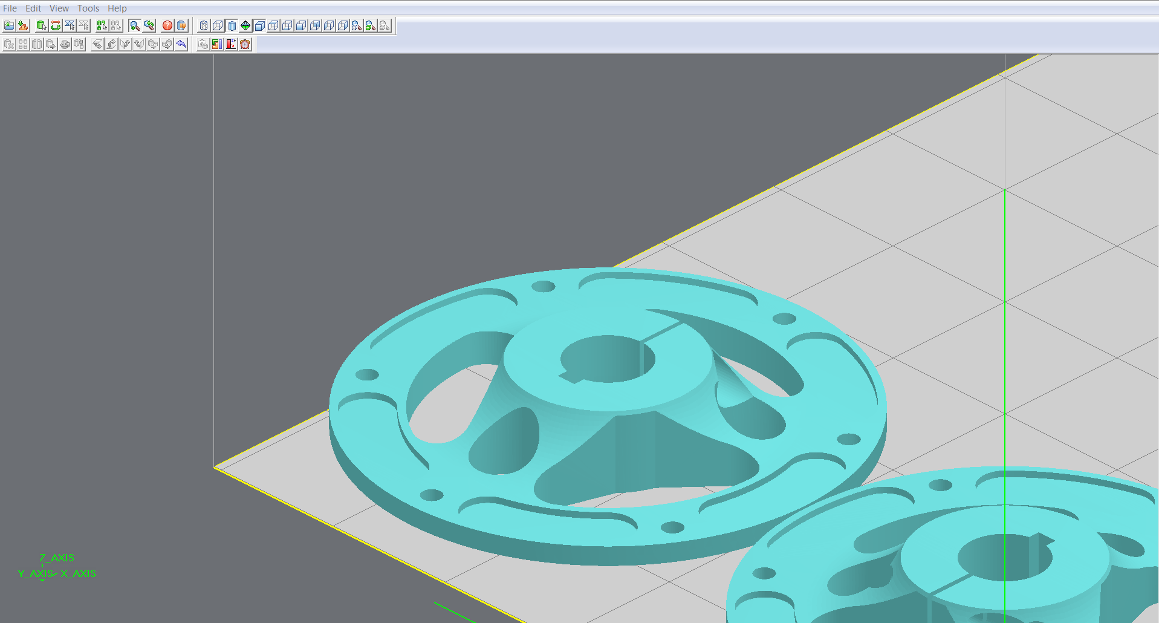This screenshot has height=623, width=1159.
Task: Click the alarm clock build time icon
Action: pos(245,44)
